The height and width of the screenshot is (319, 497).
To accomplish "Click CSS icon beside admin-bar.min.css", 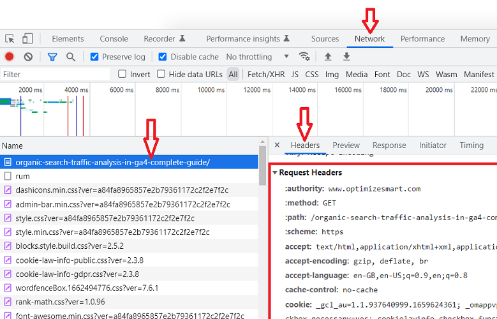I will pos(8,204).
